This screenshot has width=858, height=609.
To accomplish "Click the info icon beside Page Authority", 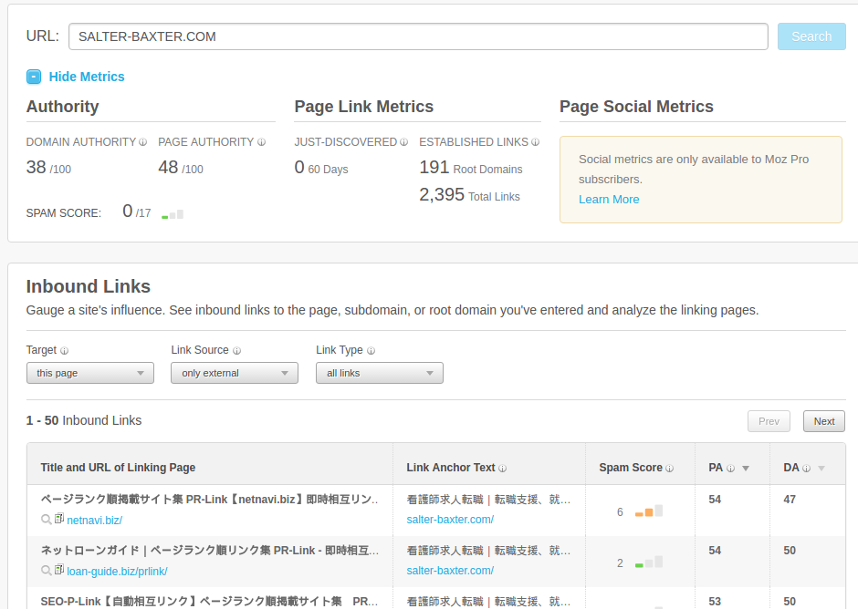I will [261, 143].
